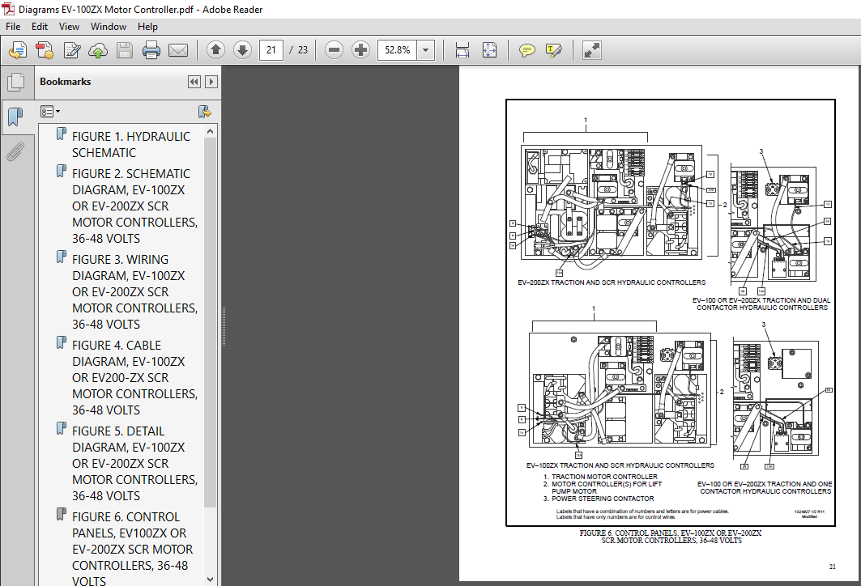Open bookmark Figure 2. Schematic Diagram
Screen dimensions: 861x586
134,206
